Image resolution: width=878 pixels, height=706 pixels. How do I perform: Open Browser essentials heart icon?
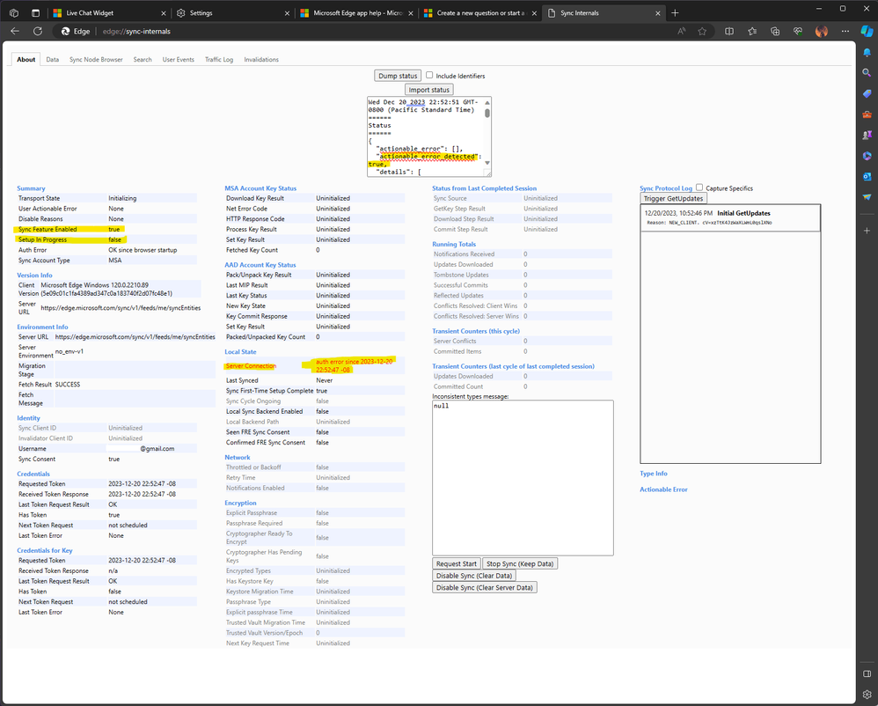coord(797,31)
